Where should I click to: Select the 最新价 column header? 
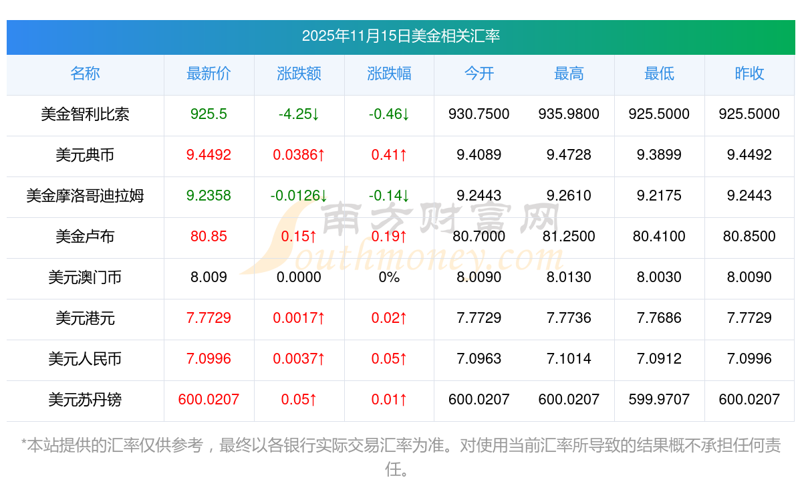point(209,74)
